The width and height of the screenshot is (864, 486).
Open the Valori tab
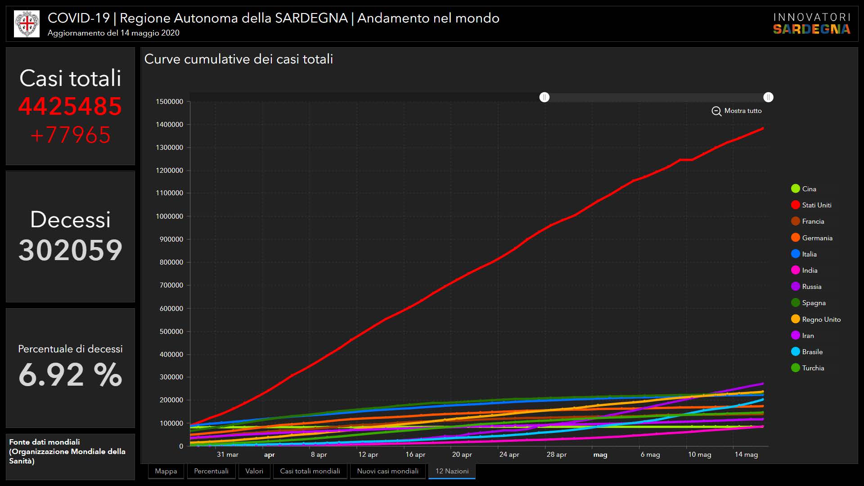click(x=254, y=471)
